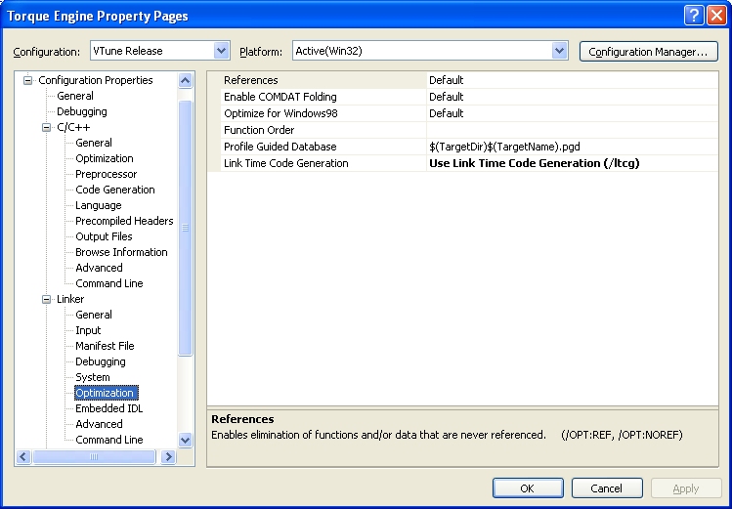Select Code Generation under C/C++
The width and height of the screenshot is (732, 509).
coord(114,190)
